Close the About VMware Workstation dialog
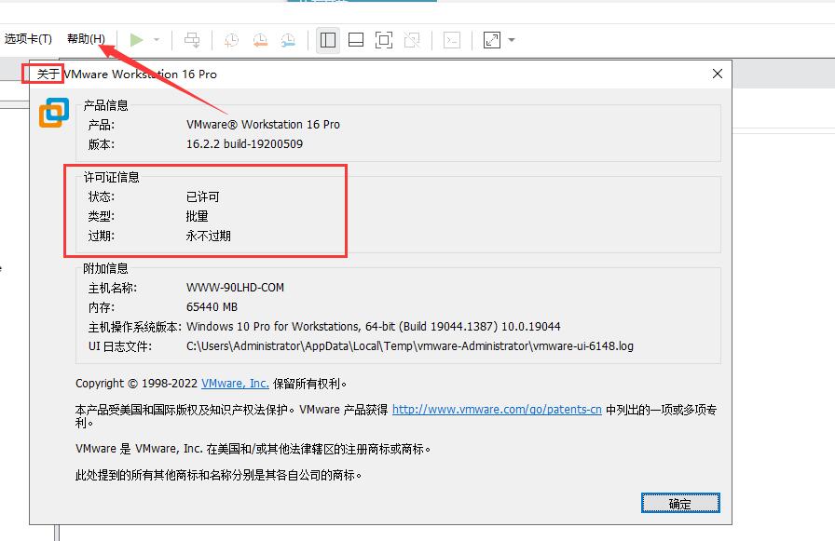The height and width of the screenshot is (541, 835). click(718, 74)
